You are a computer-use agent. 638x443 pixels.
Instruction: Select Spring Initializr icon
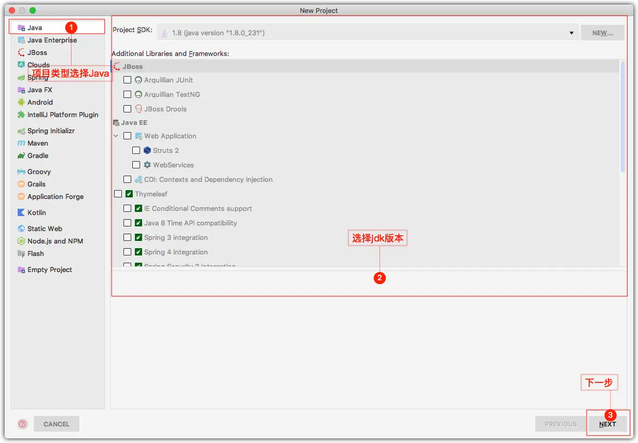(x=21, y=131)
